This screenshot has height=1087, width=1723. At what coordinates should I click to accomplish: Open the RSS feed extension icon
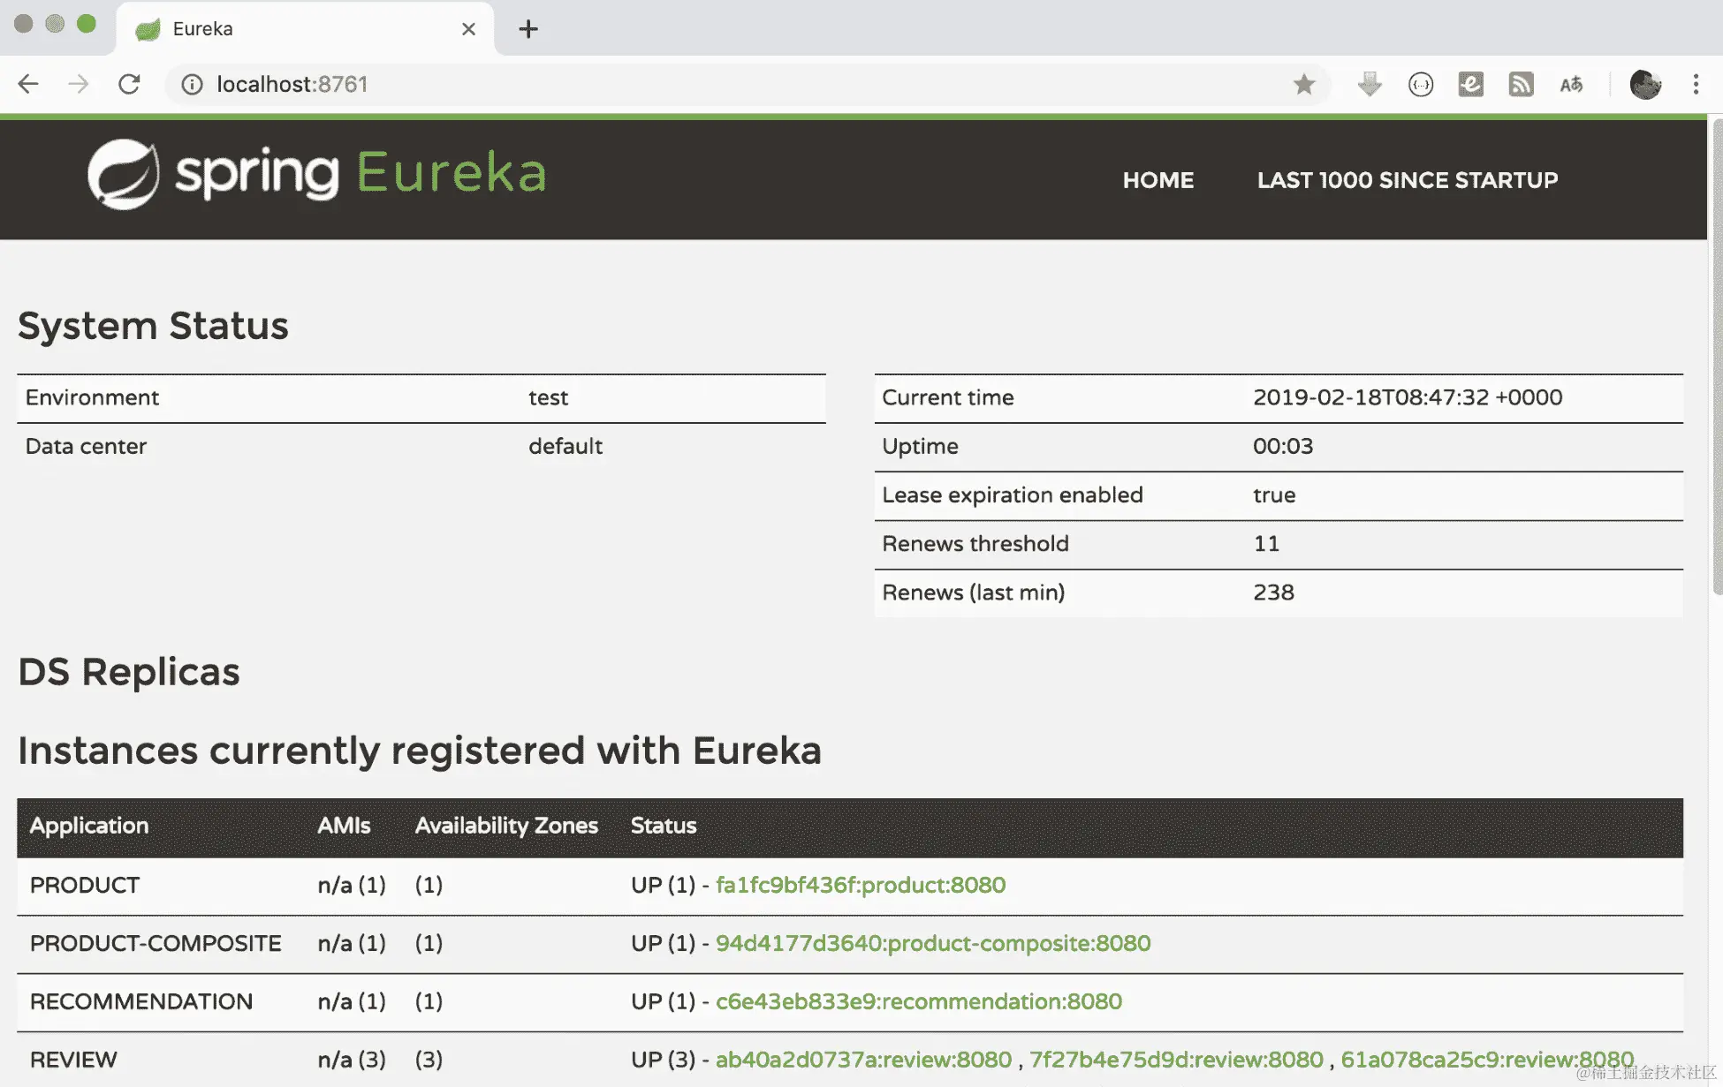tap(1521, 84)
